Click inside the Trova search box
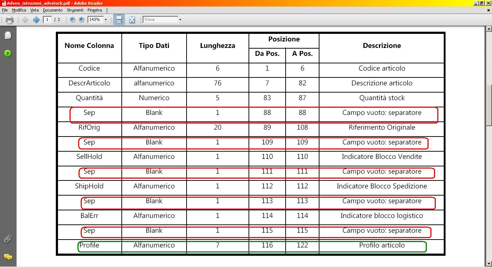 (x=161, y=20)
